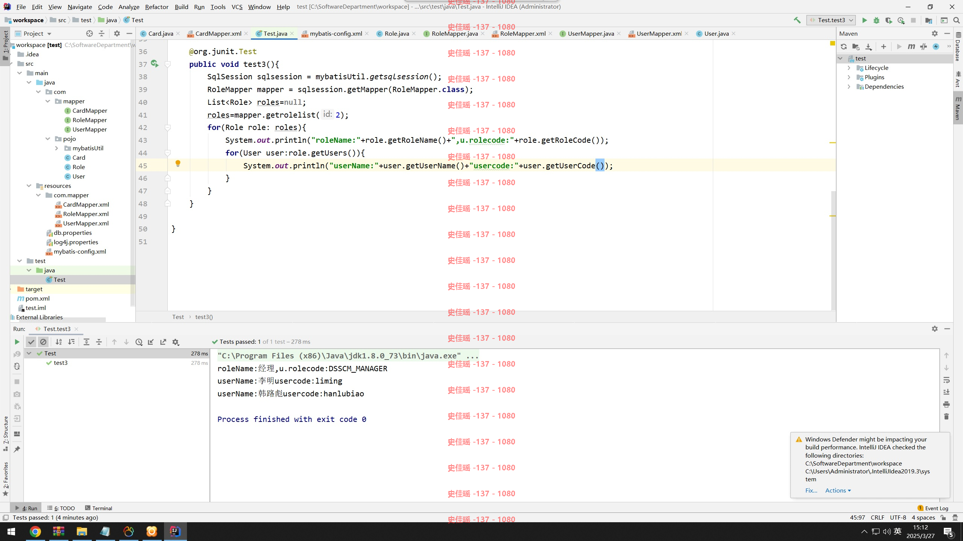The image size is (963, 541).
Task: Sort tests by duration icon
Action: (71, 342)
